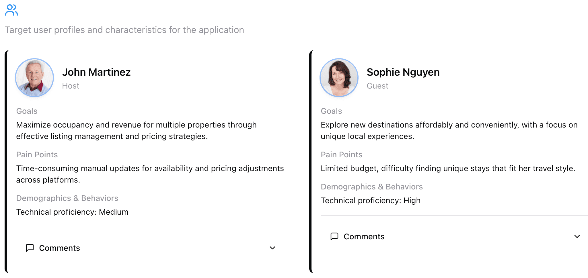Select the Sophie Nguyen name heading

pyautogui.click(x=403, y=72)
